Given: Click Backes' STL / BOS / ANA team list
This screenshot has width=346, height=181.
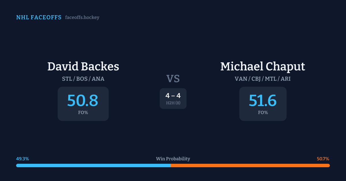Looking at the screenshot, I should (83, 79).
